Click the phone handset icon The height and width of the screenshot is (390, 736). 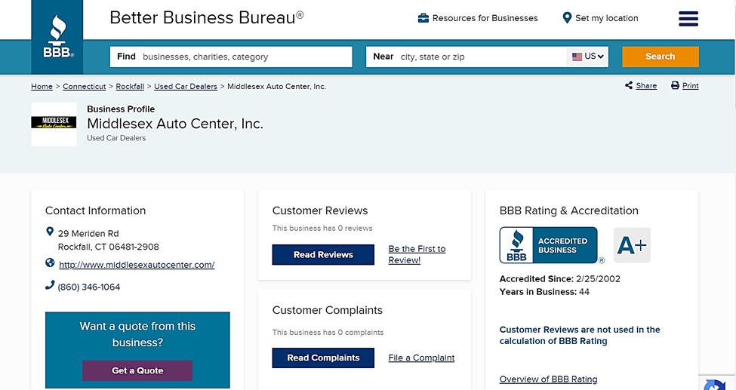(50, 285)
